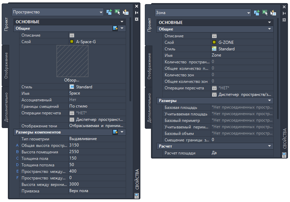The width and height of the screenshot is (290, 202).
Task: Click A-Space-G layer color swatch
Action: (72, 41)
